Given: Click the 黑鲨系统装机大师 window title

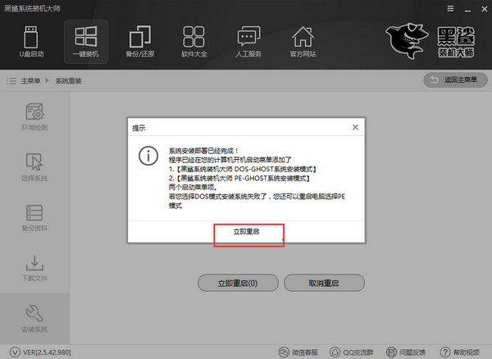Looking at the screenshot, I should pyautogui.click(x=32, y=8).
